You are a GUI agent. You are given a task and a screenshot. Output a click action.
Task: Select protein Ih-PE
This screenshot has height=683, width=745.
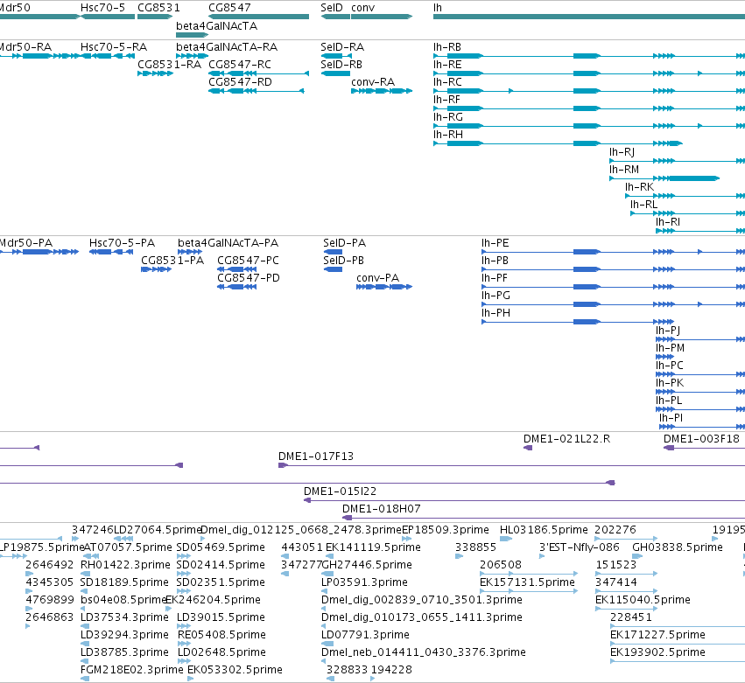pos(495,243)
